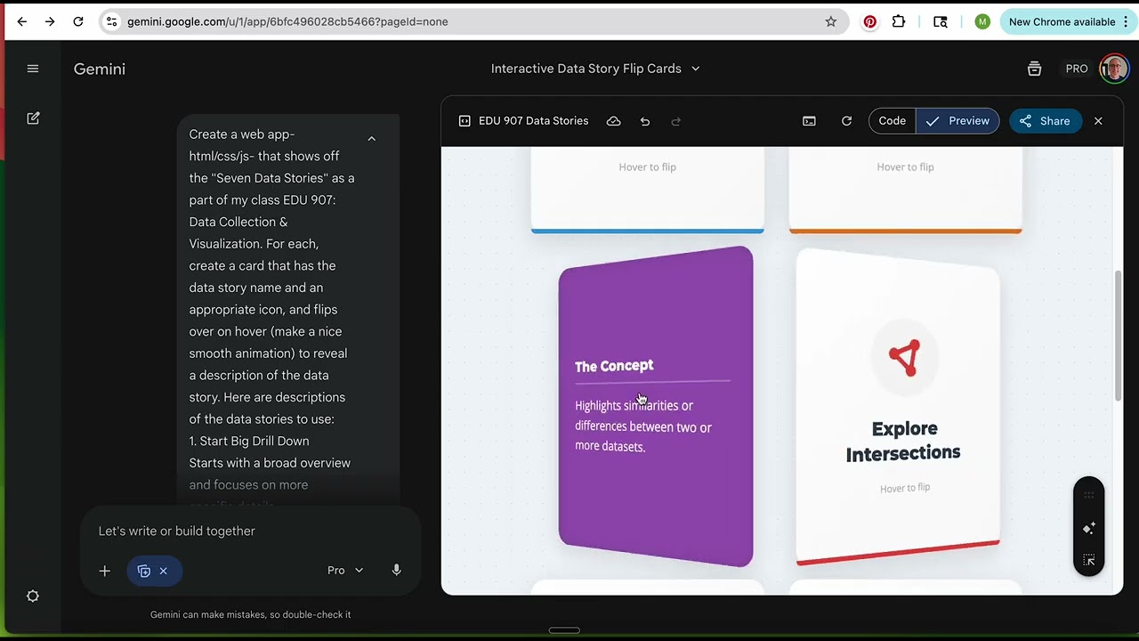This screenshot has width=1139, height=641.
Task: Click the PRO plan badge
Action: click(1077, 69)
